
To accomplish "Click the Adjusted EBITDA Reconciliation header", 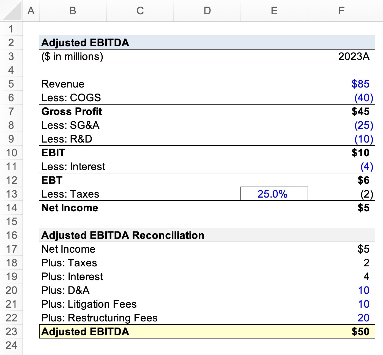I will click(x=123, y=235).
